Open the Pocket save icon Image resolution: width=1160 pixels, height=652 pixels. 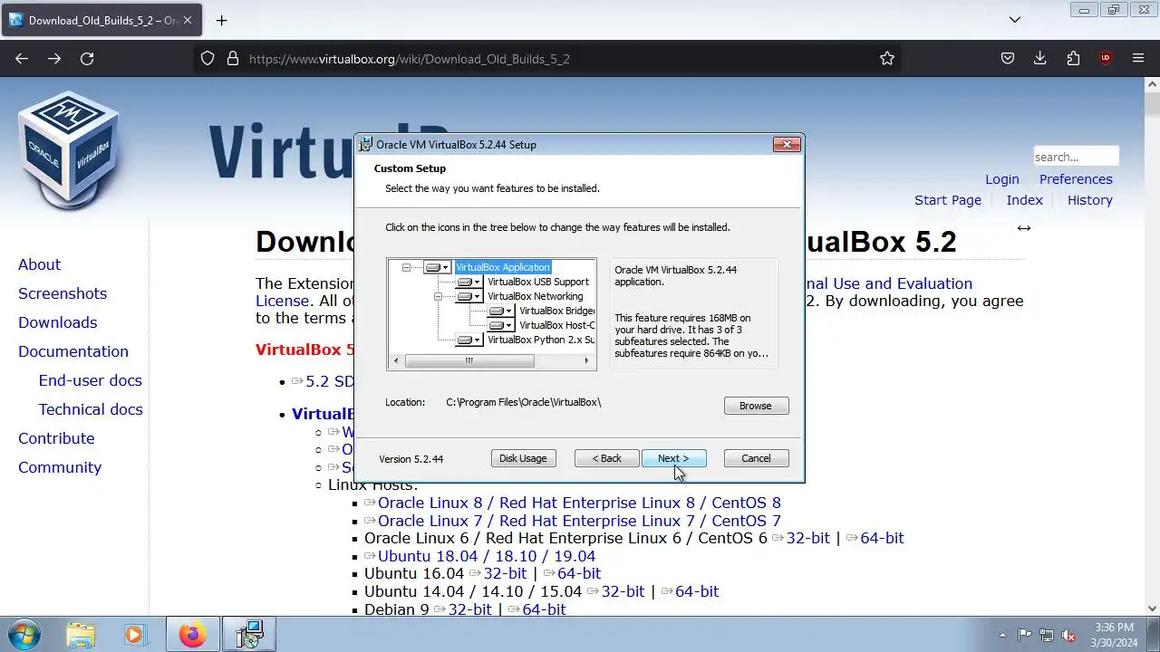(1008, 59)
